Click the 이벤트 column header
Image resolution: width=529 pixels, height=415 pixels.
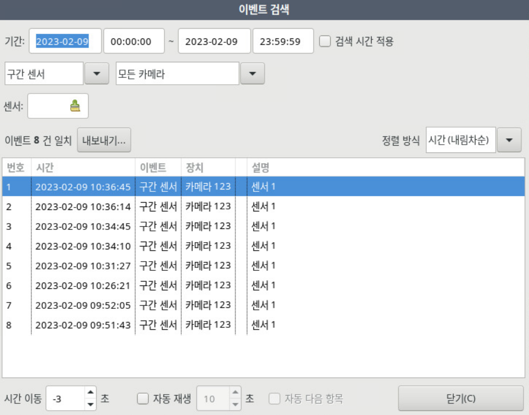click(157, 168)
